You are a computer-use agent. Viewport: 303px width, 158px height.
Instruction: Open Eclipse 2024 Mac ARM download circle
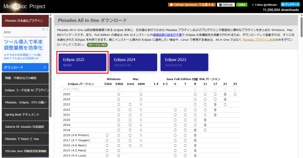tap(141, 100)
